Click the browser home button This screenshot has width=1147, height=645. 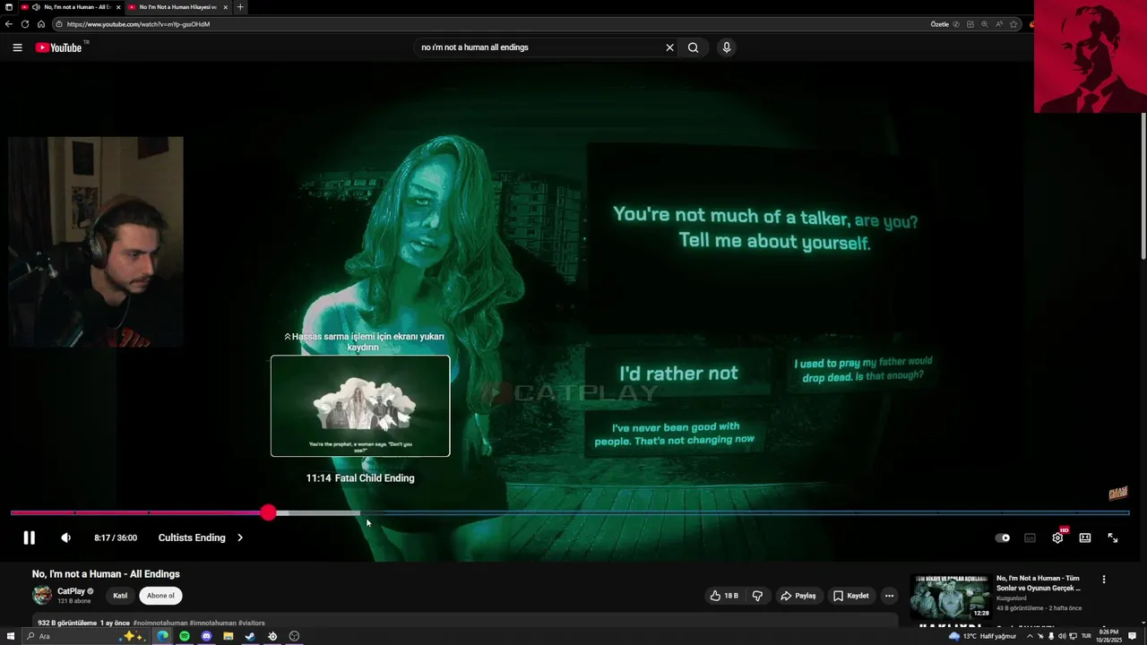pyautogui.click(x=41, y=24)
